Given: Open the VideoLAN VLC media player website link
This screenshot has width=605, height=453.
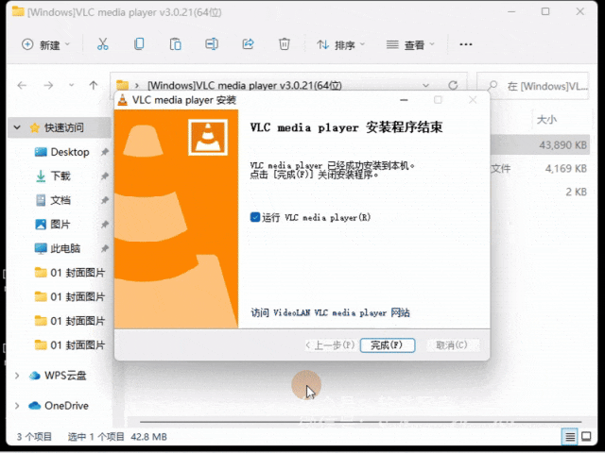Looking at the screenshot, I should 330,312.
